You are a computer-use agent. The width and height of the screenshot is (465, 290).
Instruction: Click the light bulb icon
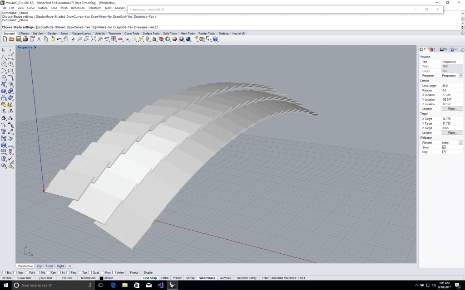148,39
